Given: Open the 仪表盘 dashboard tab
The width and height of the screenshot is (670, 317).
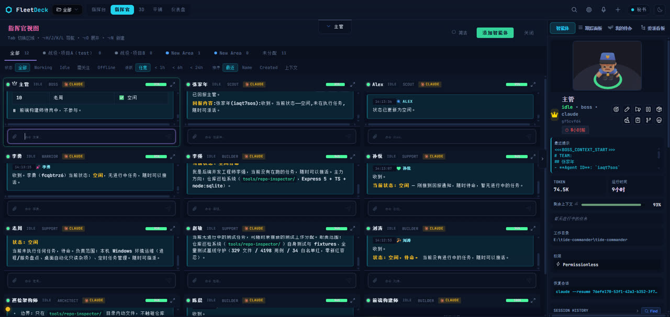Looking at the screenshot, I should point(179,9).
